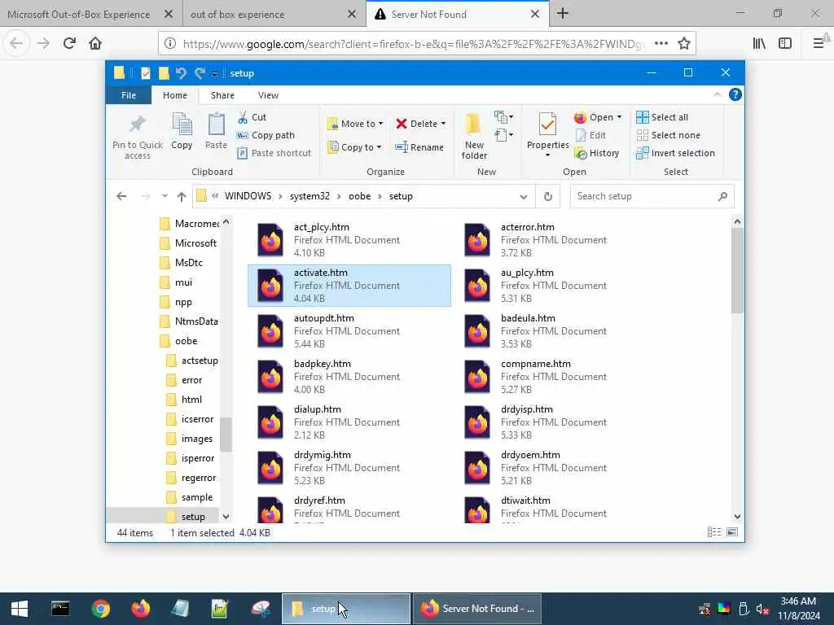Switch to the Home ribbon tab

(175, 95)
